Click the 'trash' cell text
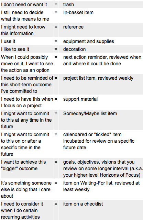 pos(68,4)
